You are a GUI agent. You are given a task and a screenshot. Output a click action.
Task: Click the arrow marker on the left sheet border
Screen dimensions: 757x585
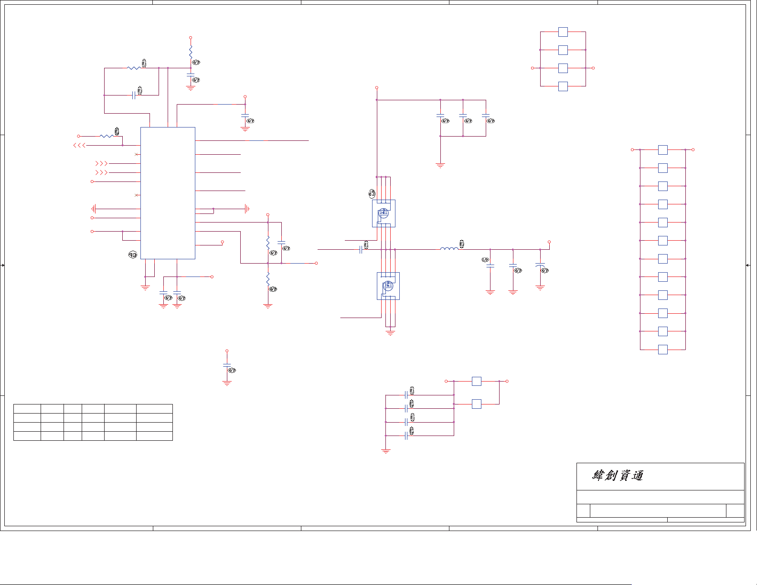(x=3, y=265)
